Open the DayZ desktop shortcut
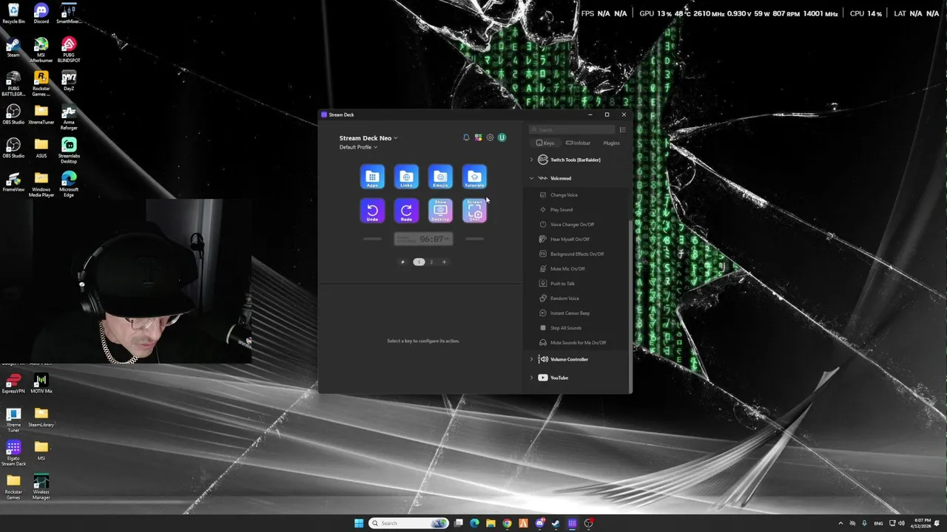 click(x=69, y=81)
